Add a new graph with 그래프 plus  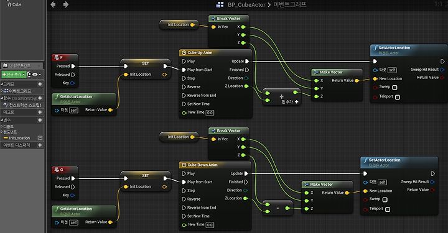40,84
